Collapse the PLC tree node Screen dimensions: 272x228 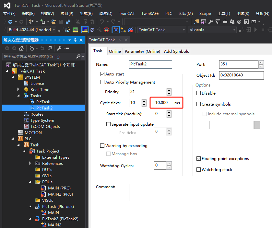pyautogui.click(x=13, y=139)
